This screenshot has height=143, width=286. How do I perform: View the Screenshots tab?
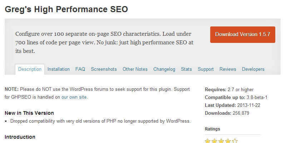pyautogui.click(x=104, y=69)
